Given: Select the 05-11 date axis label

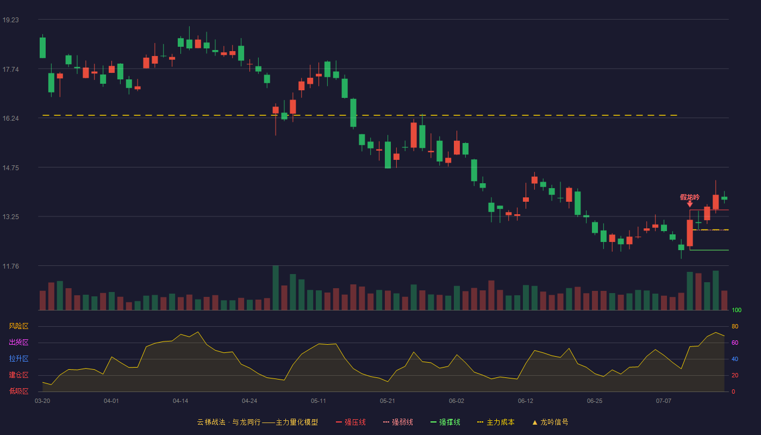Looking at the screenshot, I should coord(319,401).
